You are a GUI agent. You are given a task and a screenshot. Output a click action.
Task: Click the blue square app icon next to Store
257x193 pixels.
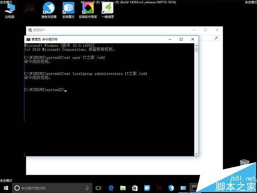pyautogui.click(x=147, y=188)
